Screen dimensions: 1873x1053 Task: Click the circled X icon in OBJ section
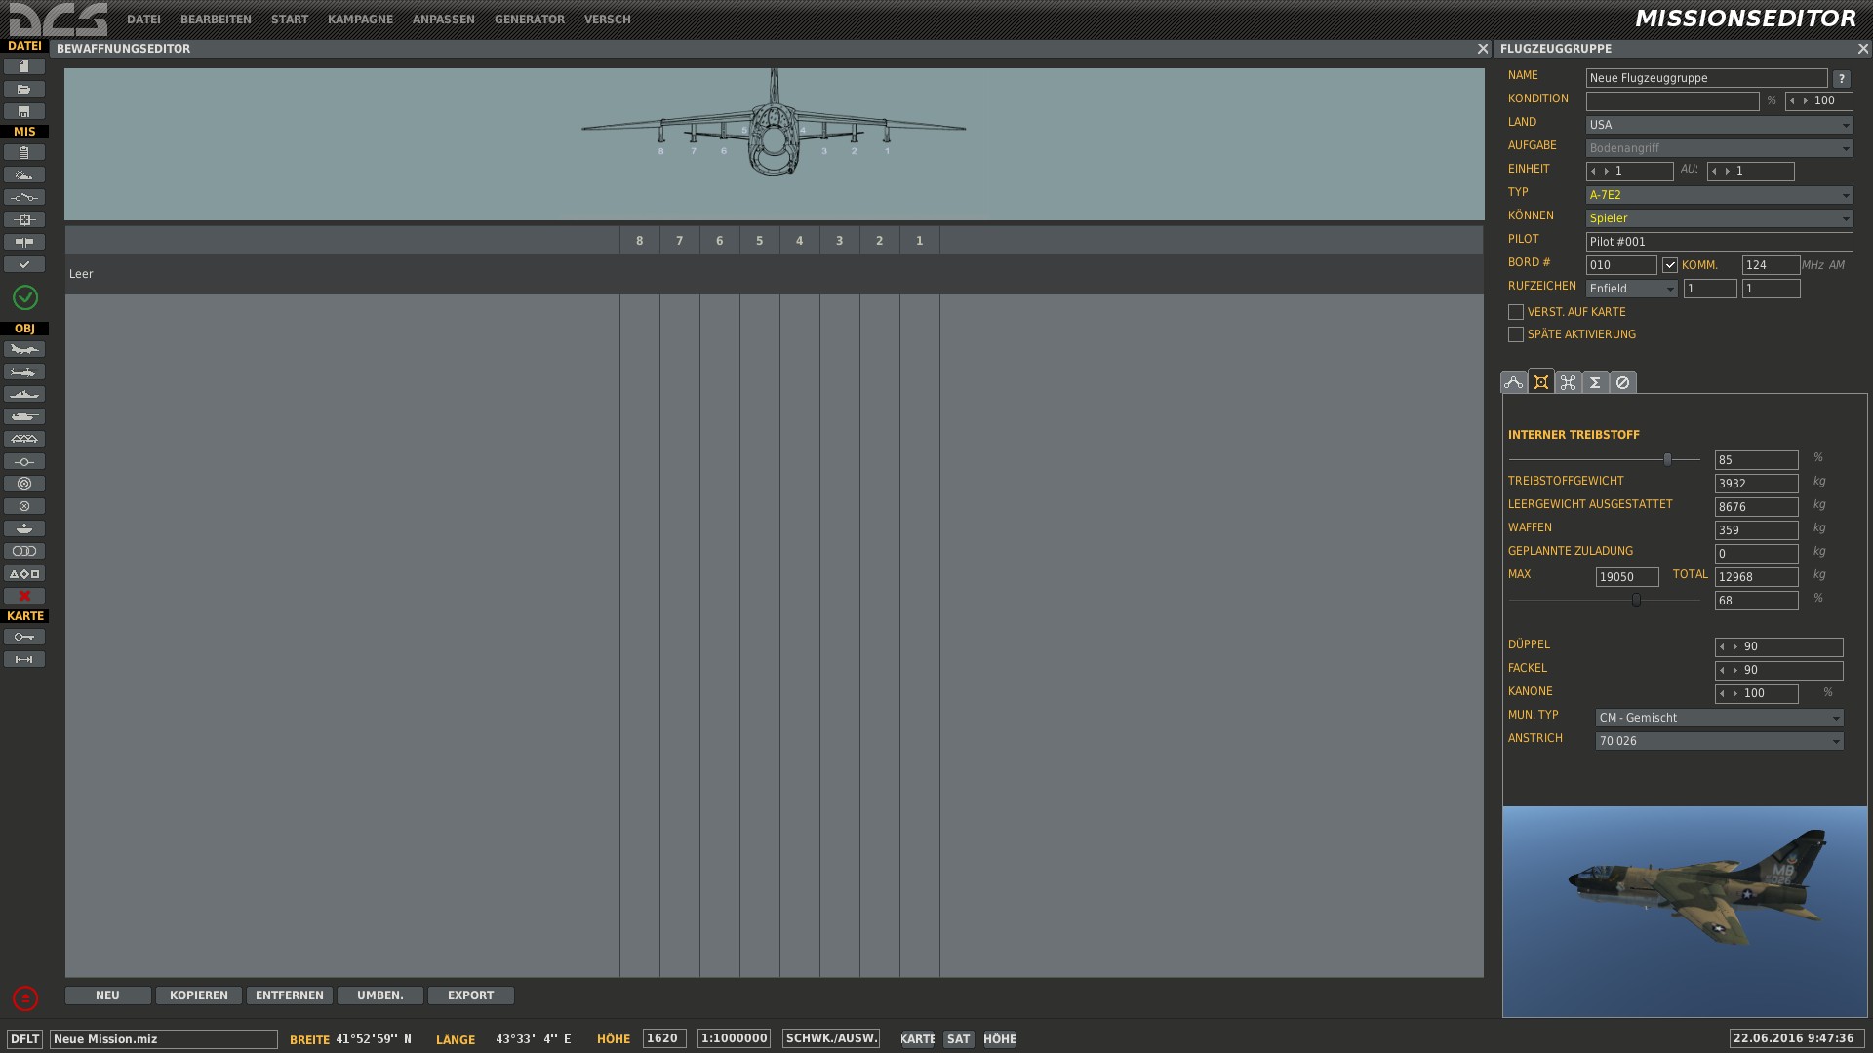coord(24,506)
